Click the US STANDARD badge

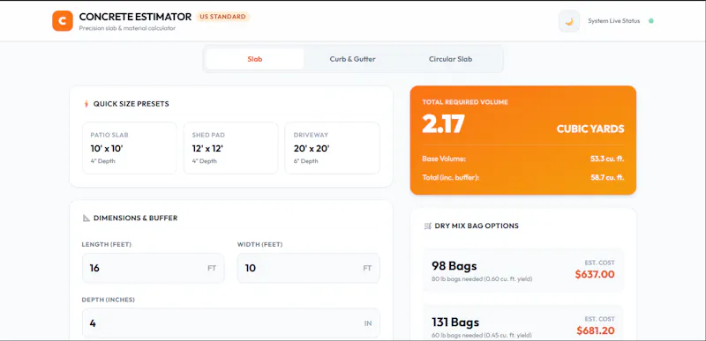pyautogui.click(x=223, y=17)
